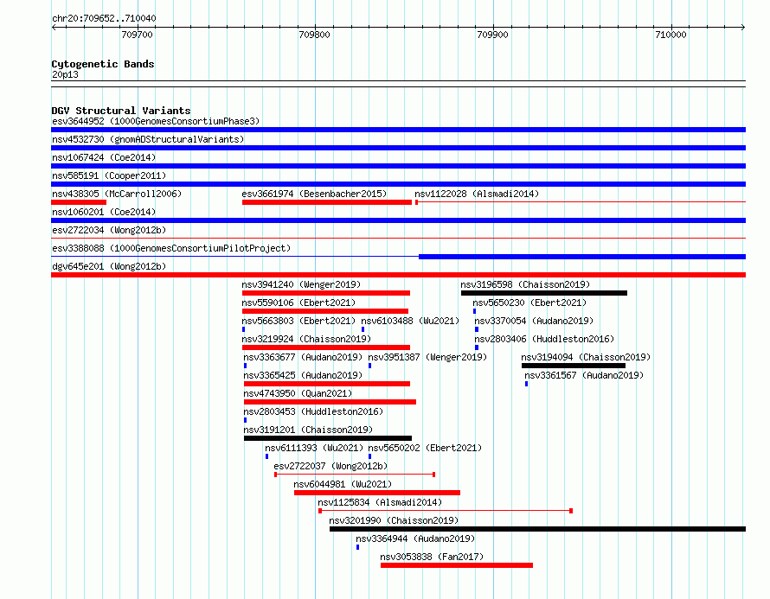Click the black bar under nsv3201990
The height and width of the screenshot is (599, 770).
tap(538, 529)
